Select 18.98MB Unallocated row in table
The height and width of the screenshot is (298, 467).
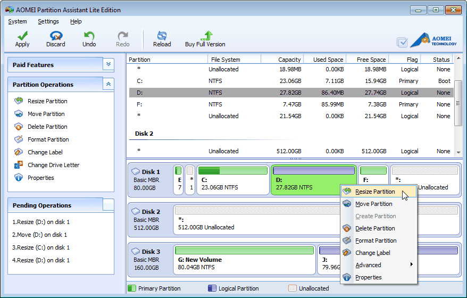coord(291,69)
